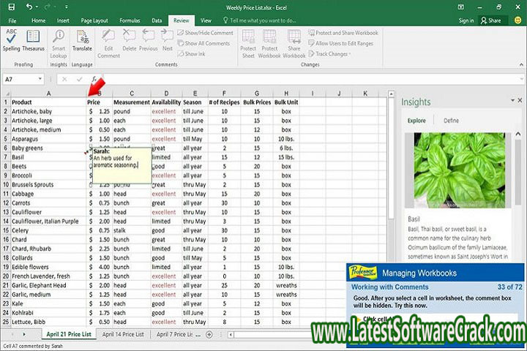
Task: Select the April 7 Price List sheet tab
Action: click(x=175, y=334)
